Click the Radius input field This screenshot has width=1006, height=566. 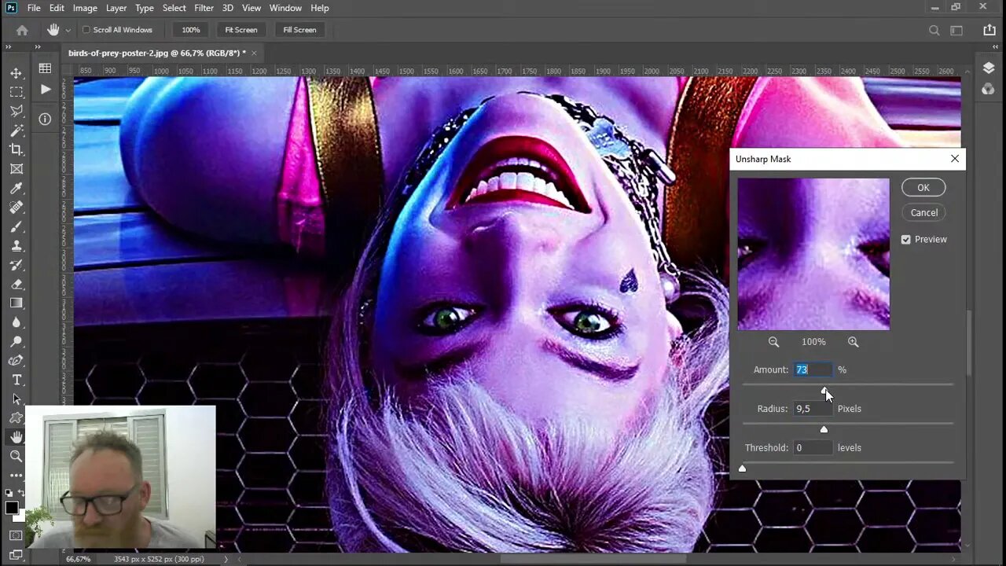click(813, 409)
